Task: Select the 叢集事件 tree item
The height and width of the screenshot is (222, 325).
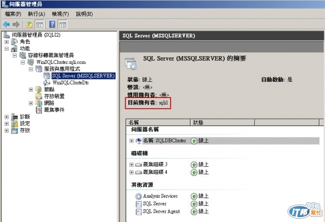Action: tap(54, 110)
